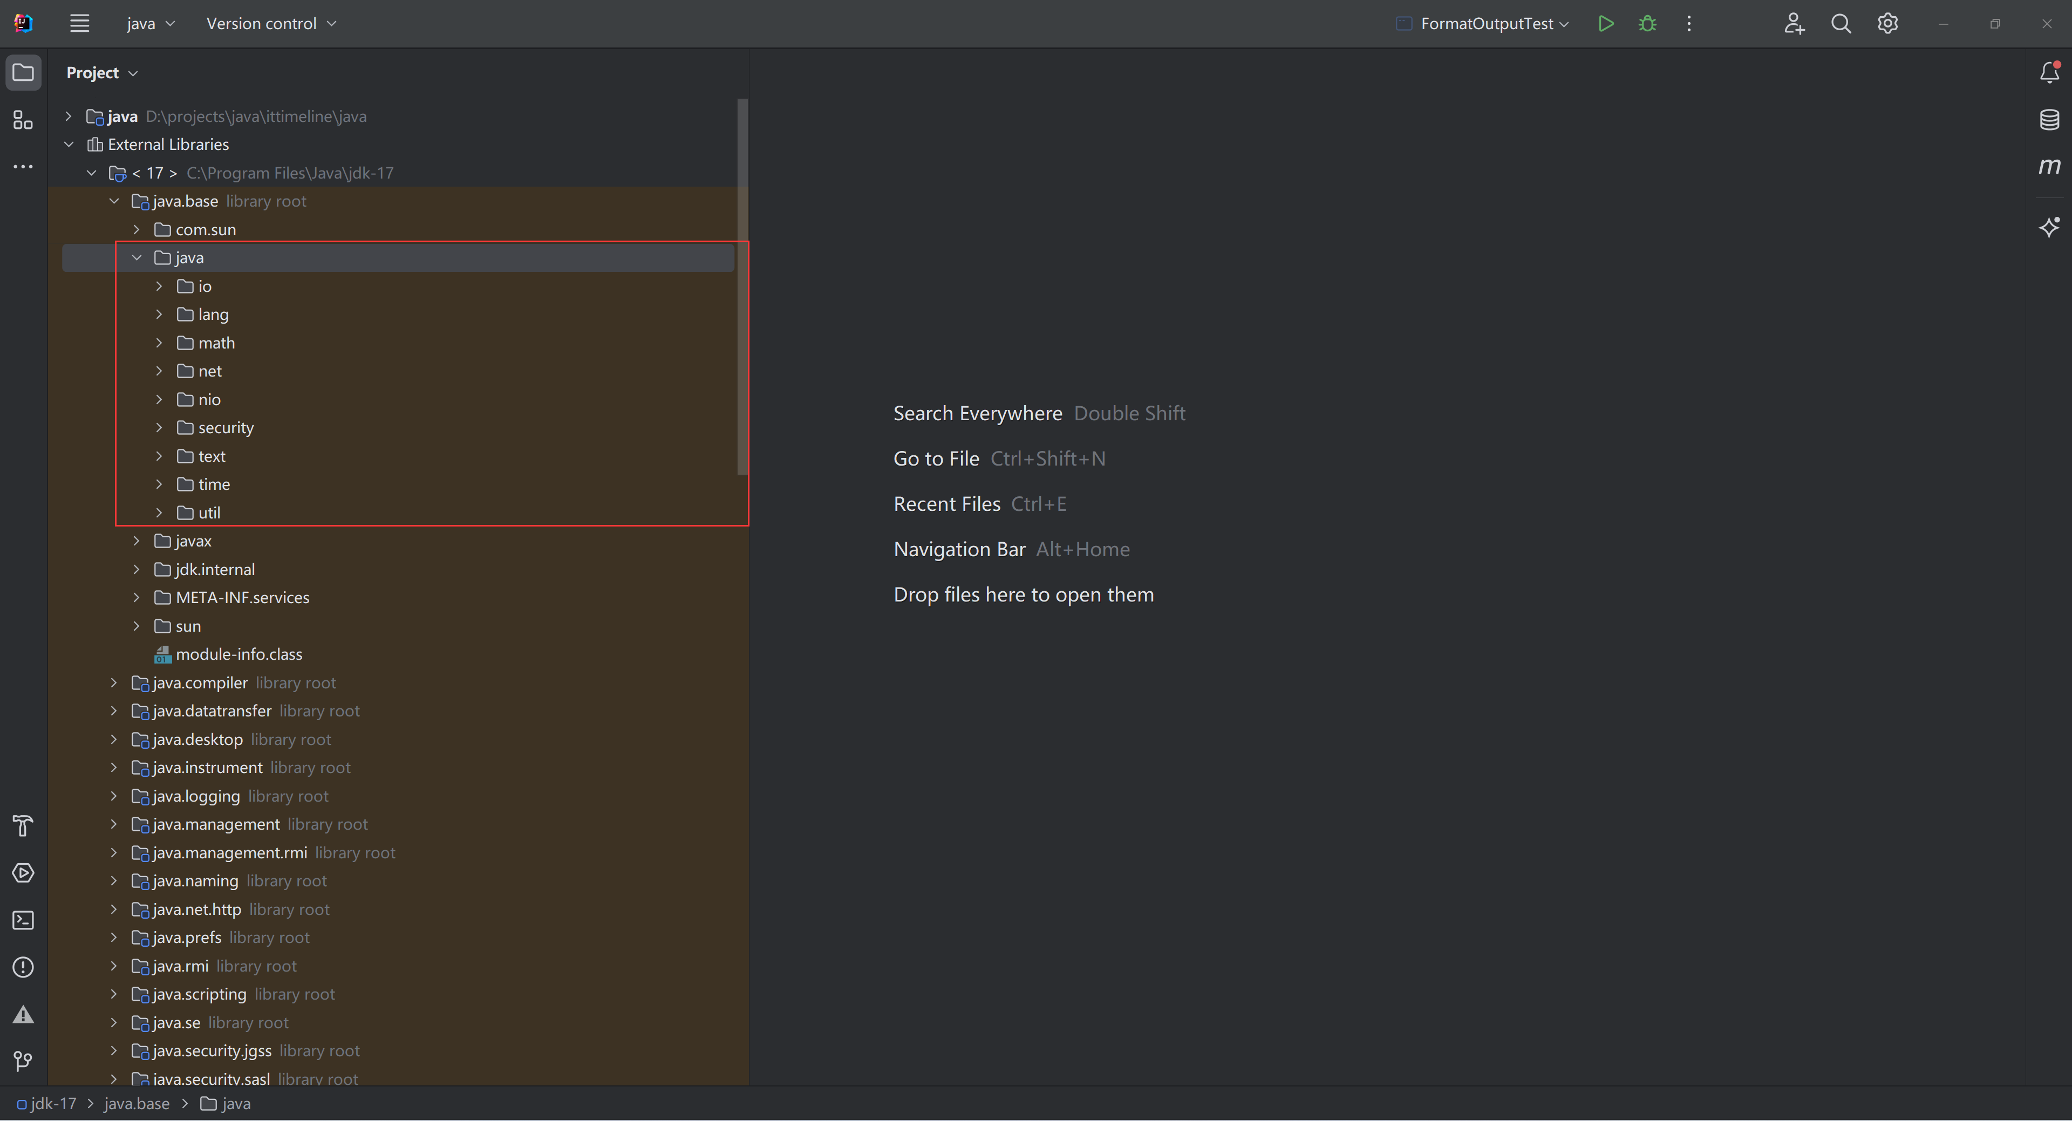Open the Project view dropdown
Screen dimensions: 2072x1121
[x=102, y=73]
